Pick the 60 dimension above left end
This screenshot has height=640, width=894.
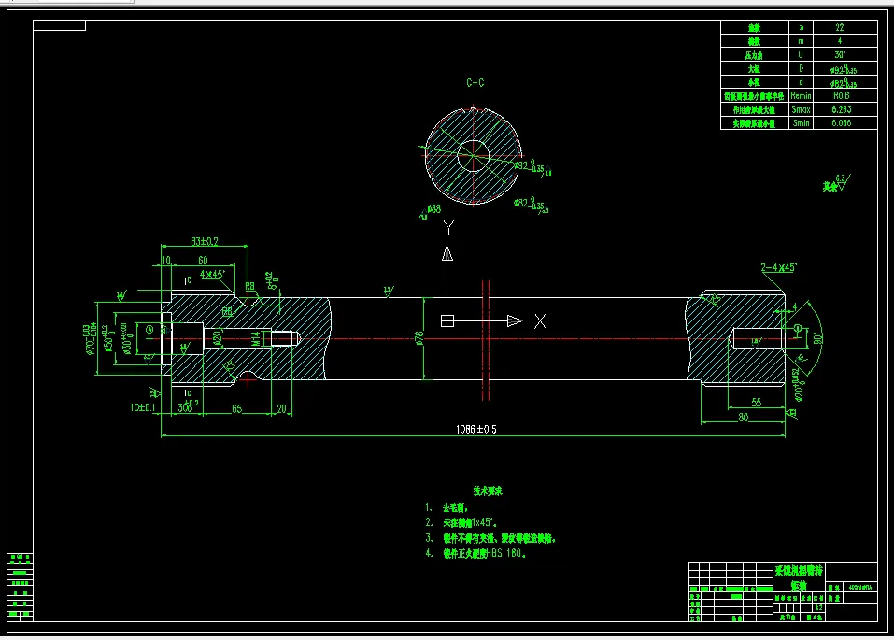pyautogui.click(x=203, y=261)
